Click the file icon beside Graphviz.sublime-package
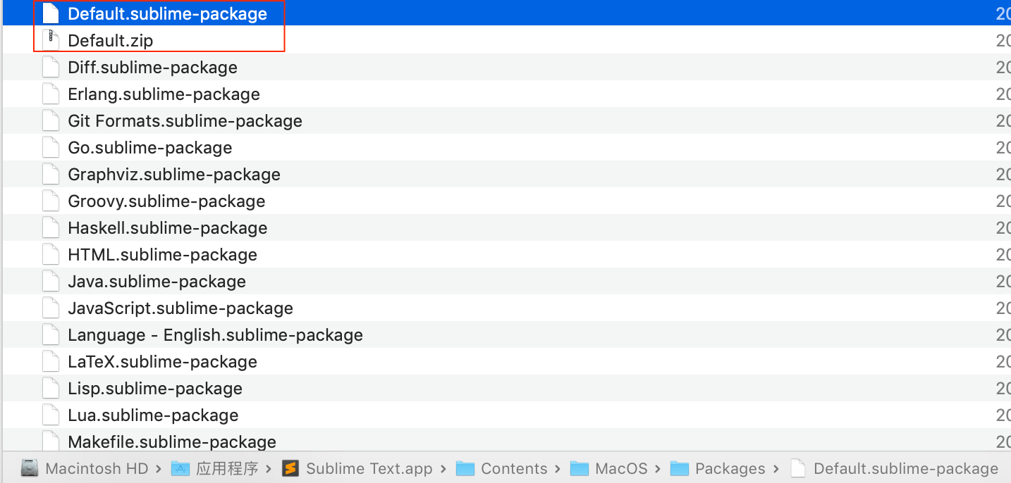The image size is (1011, 483). click(51, 174)
